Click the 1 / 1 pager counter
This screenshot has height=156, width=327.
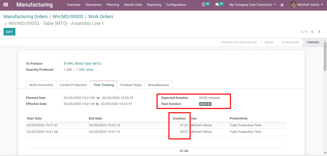click(304, 32)
